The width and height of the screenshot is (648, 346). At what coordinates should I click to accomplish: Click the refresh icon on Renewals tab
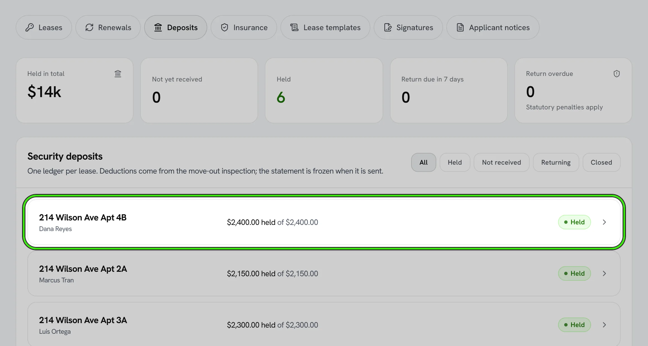89,27
